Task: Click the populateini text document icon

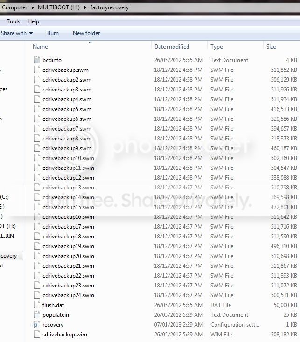Action: click(x=37, y=315)
